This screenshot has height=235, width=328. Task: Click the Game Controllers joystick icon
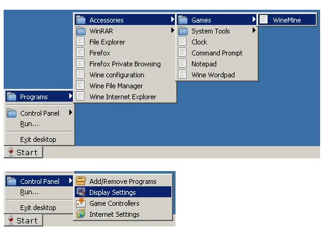point(81,203)
